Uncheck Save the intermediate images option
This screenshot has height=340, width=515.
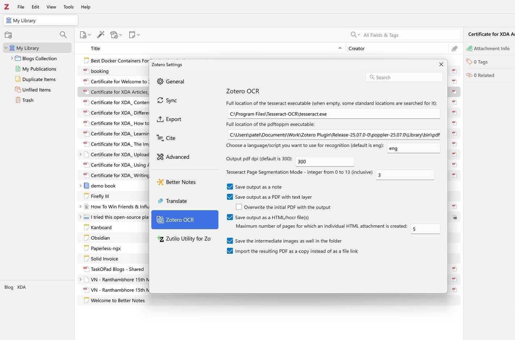(230, 241)
